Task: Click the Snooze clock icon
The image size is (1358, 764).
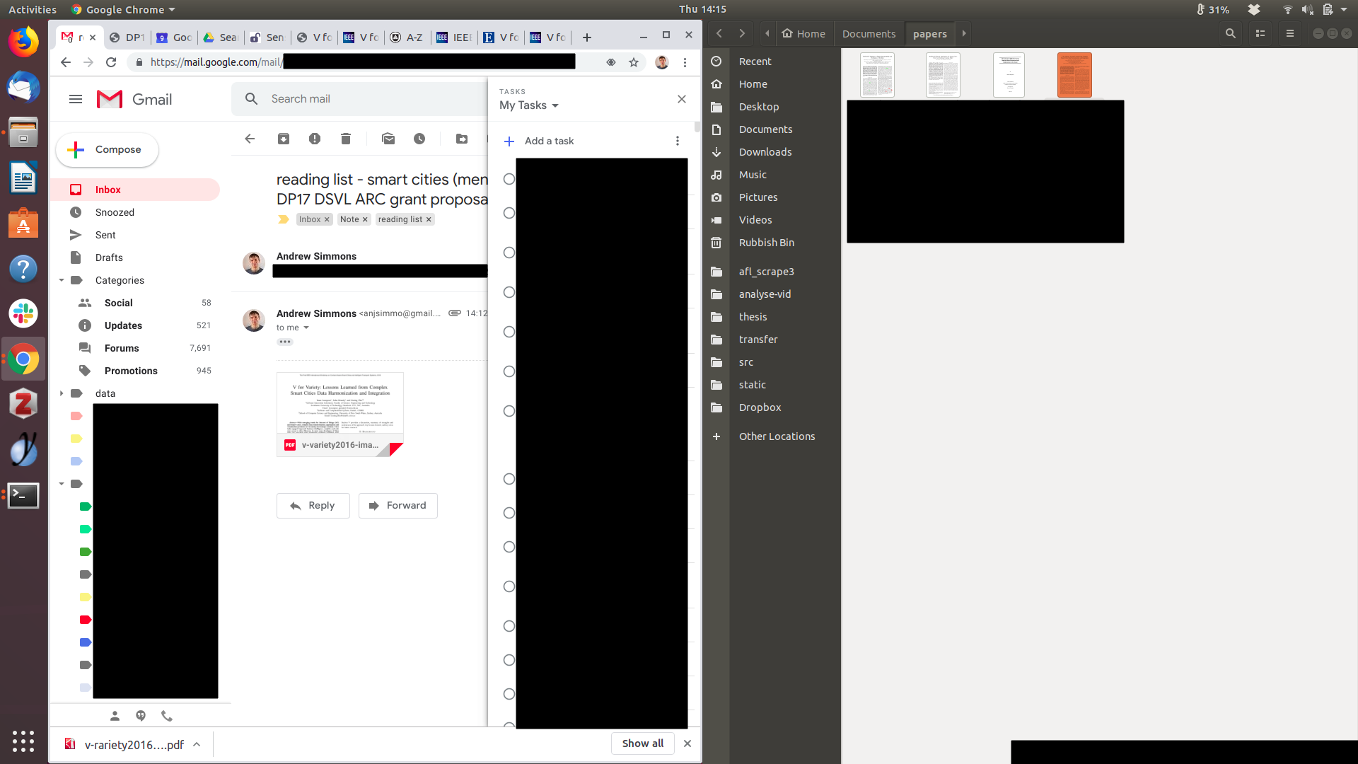Action: point(419,139)
